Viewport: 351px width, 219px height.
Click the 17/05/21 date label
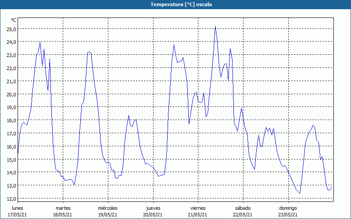point(18,215)
